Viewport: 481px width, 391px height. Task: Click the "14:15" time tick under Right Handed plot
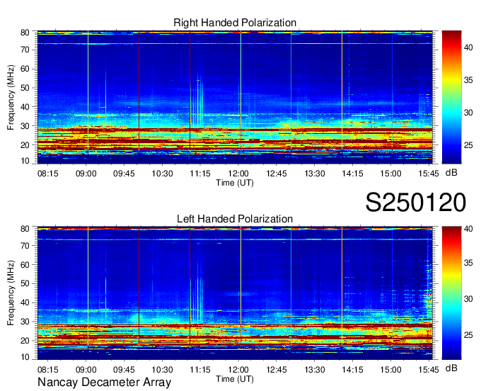352,174
